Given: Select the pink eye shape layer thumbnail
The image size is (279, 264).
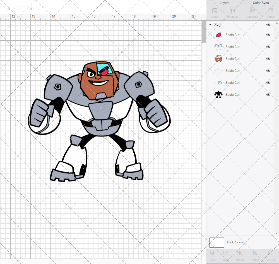Looking at the screenshot, I should click(218, 35).
